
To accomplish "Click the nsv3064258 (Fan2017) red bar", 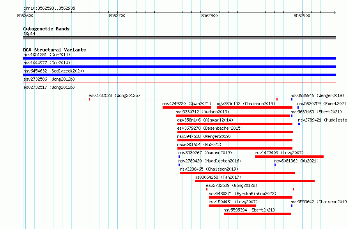I will [x=255, y=181].
